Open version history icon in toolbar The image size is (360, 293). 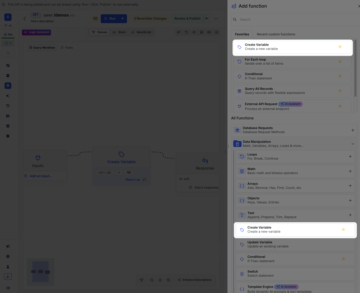(186, 32)
